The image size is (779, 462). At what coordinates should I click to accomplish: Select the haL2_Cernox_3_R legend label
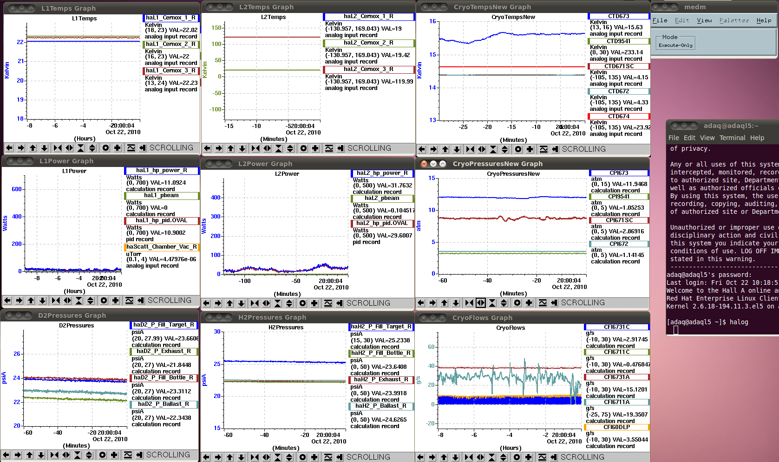click(x=368, y=70)
